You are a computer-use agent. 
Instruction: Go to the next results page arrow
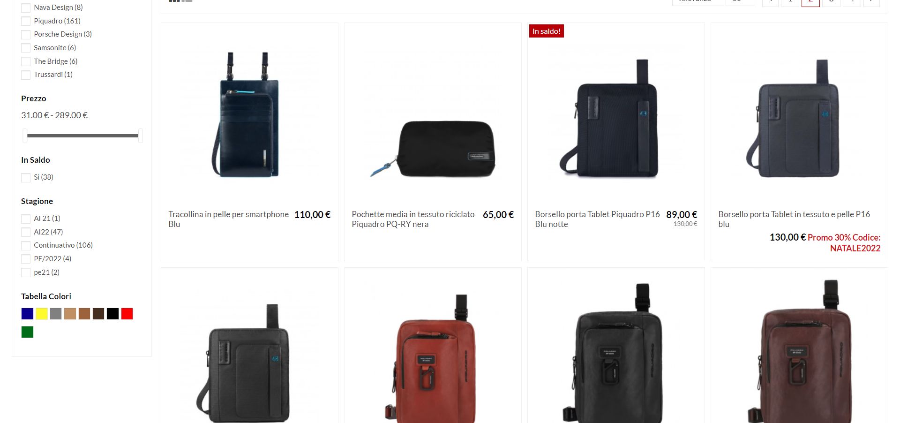coord(871,2)
